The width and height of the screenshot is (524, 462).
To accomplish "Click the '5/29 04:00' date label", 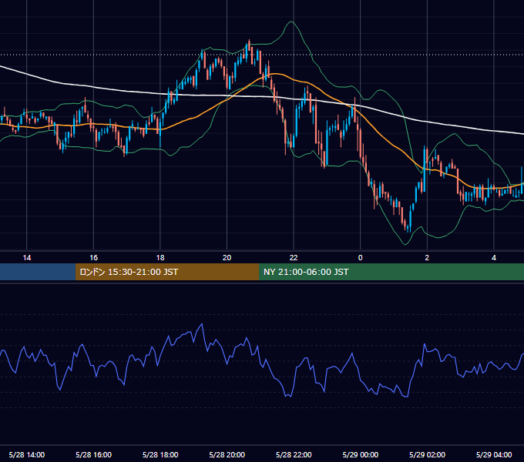I will click(x=494, y=454).
